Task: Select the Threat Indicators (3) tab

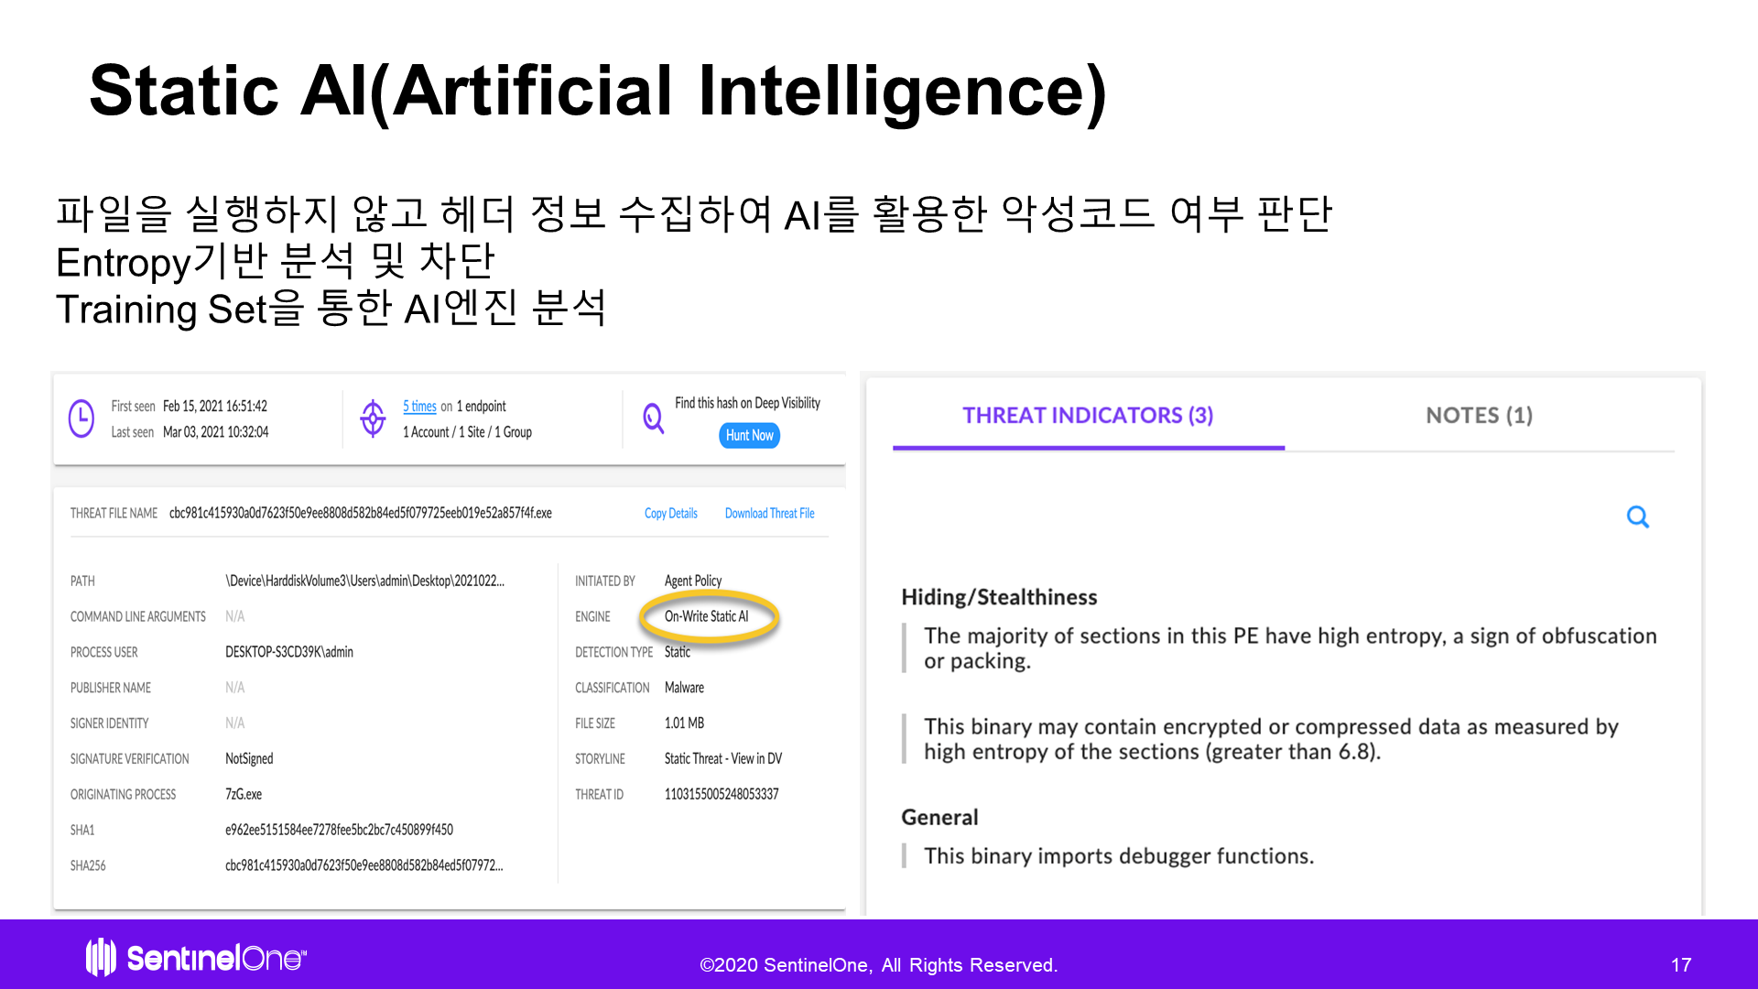Action: (x=1088, y=416)
